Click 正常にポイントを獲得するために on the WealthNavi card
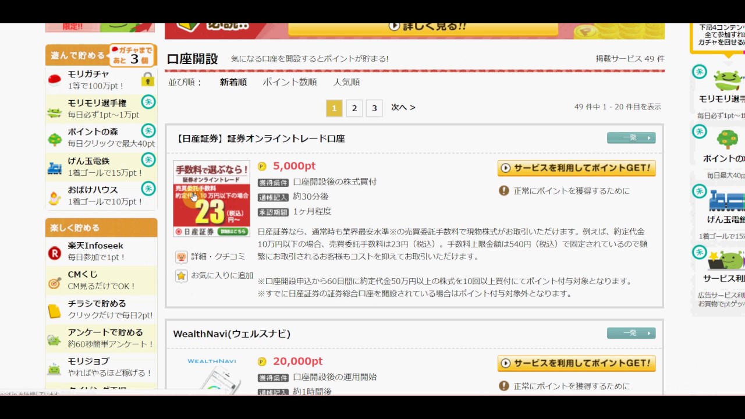745x419 pixels. coord(572,386)
